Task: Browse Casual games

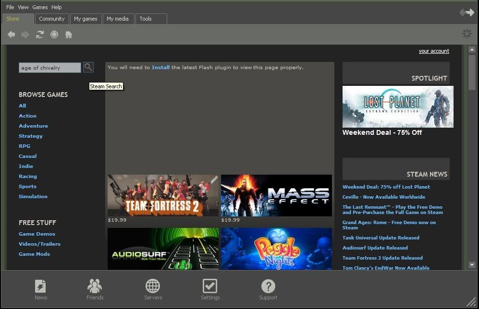Action: pos(27,156)
